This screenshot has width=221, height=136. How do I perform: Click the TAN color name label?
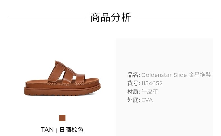[47, 130]
